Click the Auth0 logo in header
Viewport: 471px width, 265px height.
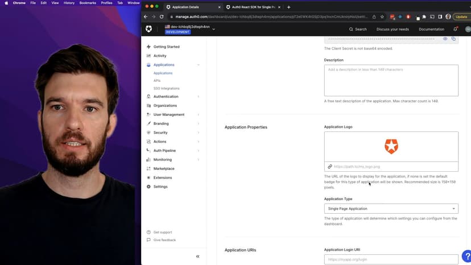149,29
